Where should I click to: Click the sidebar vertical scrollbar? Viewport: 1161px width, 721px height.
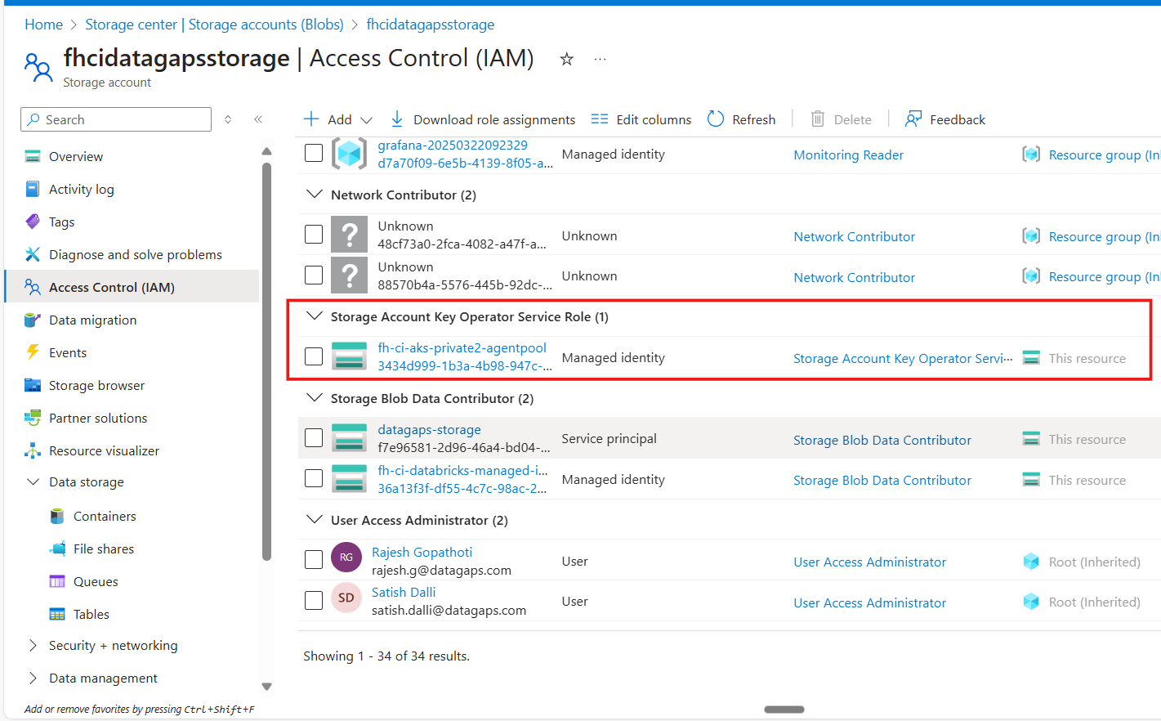click(266, 360)
